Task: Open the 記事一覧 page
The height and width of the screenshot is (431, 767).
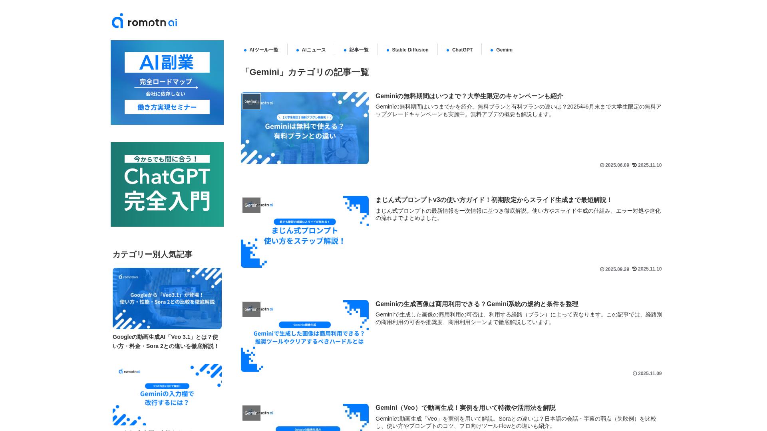Action: coord(359,50)
